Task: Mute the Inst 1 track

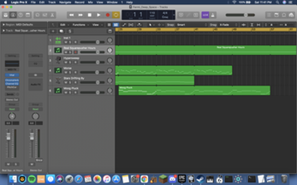Action: pos(66,42)
